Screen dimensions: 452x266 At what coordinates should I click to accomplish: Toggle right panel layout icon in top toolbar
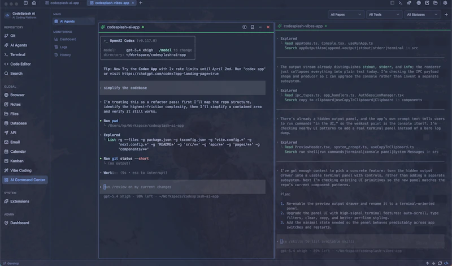tap(392, 3)
